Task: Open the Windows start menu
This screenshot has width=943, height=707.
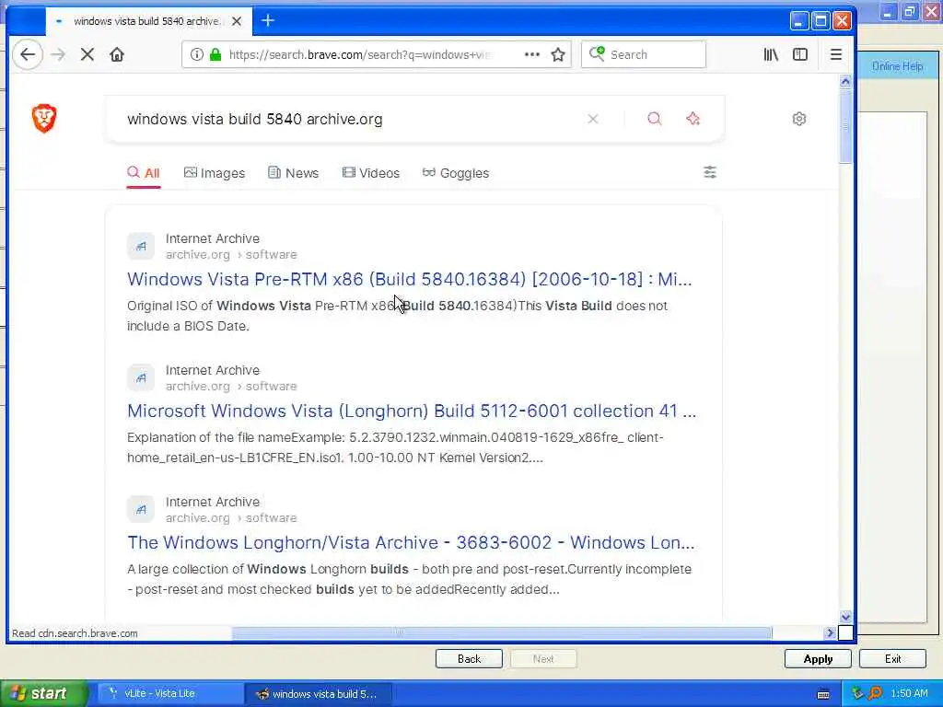Action: click(x=42, y=694)
